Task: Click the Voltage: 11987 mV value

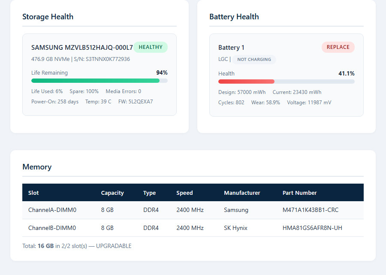Action: tap(309, 103)
